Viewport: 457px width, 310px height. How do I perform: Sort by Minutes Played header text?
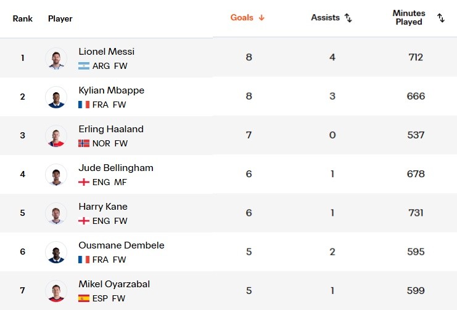click(409, 17)
